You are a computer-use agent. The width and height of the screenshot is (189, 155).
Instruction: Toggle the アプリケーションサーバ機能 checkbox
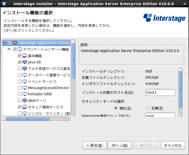15,49
